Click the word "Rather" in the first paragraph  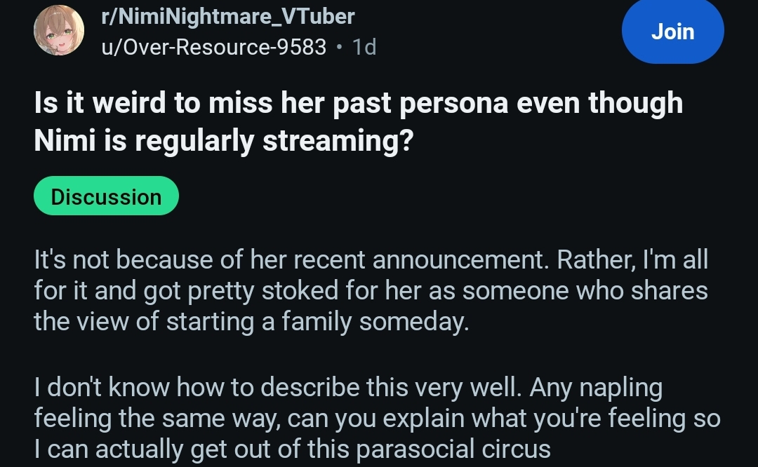[x=595, y=260]
